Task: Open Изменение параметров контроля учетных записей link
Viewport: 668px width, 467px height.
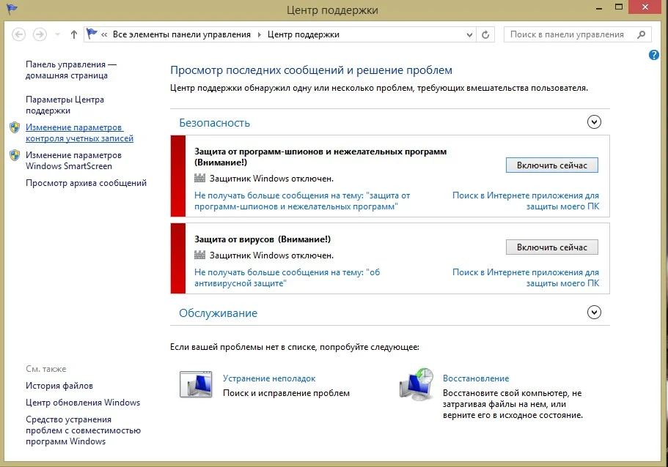Action: point(79,132)
